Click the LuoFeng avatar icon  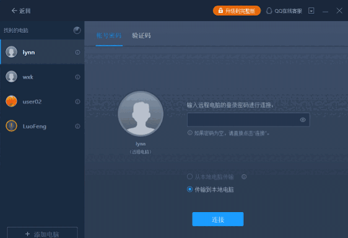point(11,126)
